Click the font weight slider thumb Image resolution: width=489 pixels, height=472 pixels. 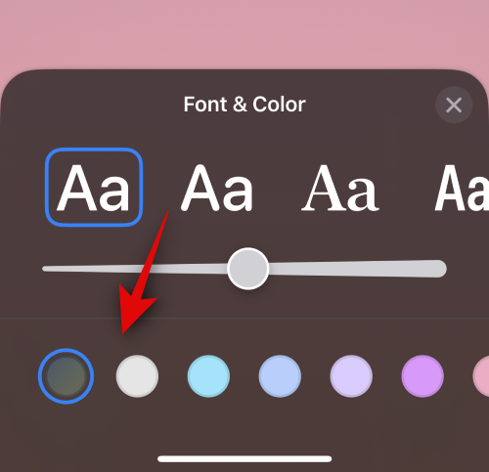(x=248, y=269)
